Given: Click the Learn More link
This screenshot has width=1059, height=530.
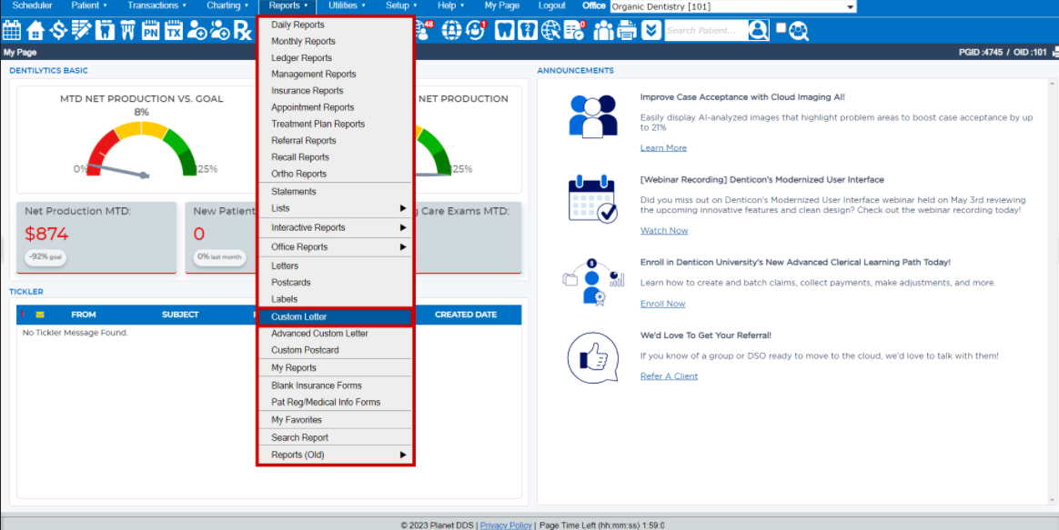Looking at the screenshot, I should (663, 148).
